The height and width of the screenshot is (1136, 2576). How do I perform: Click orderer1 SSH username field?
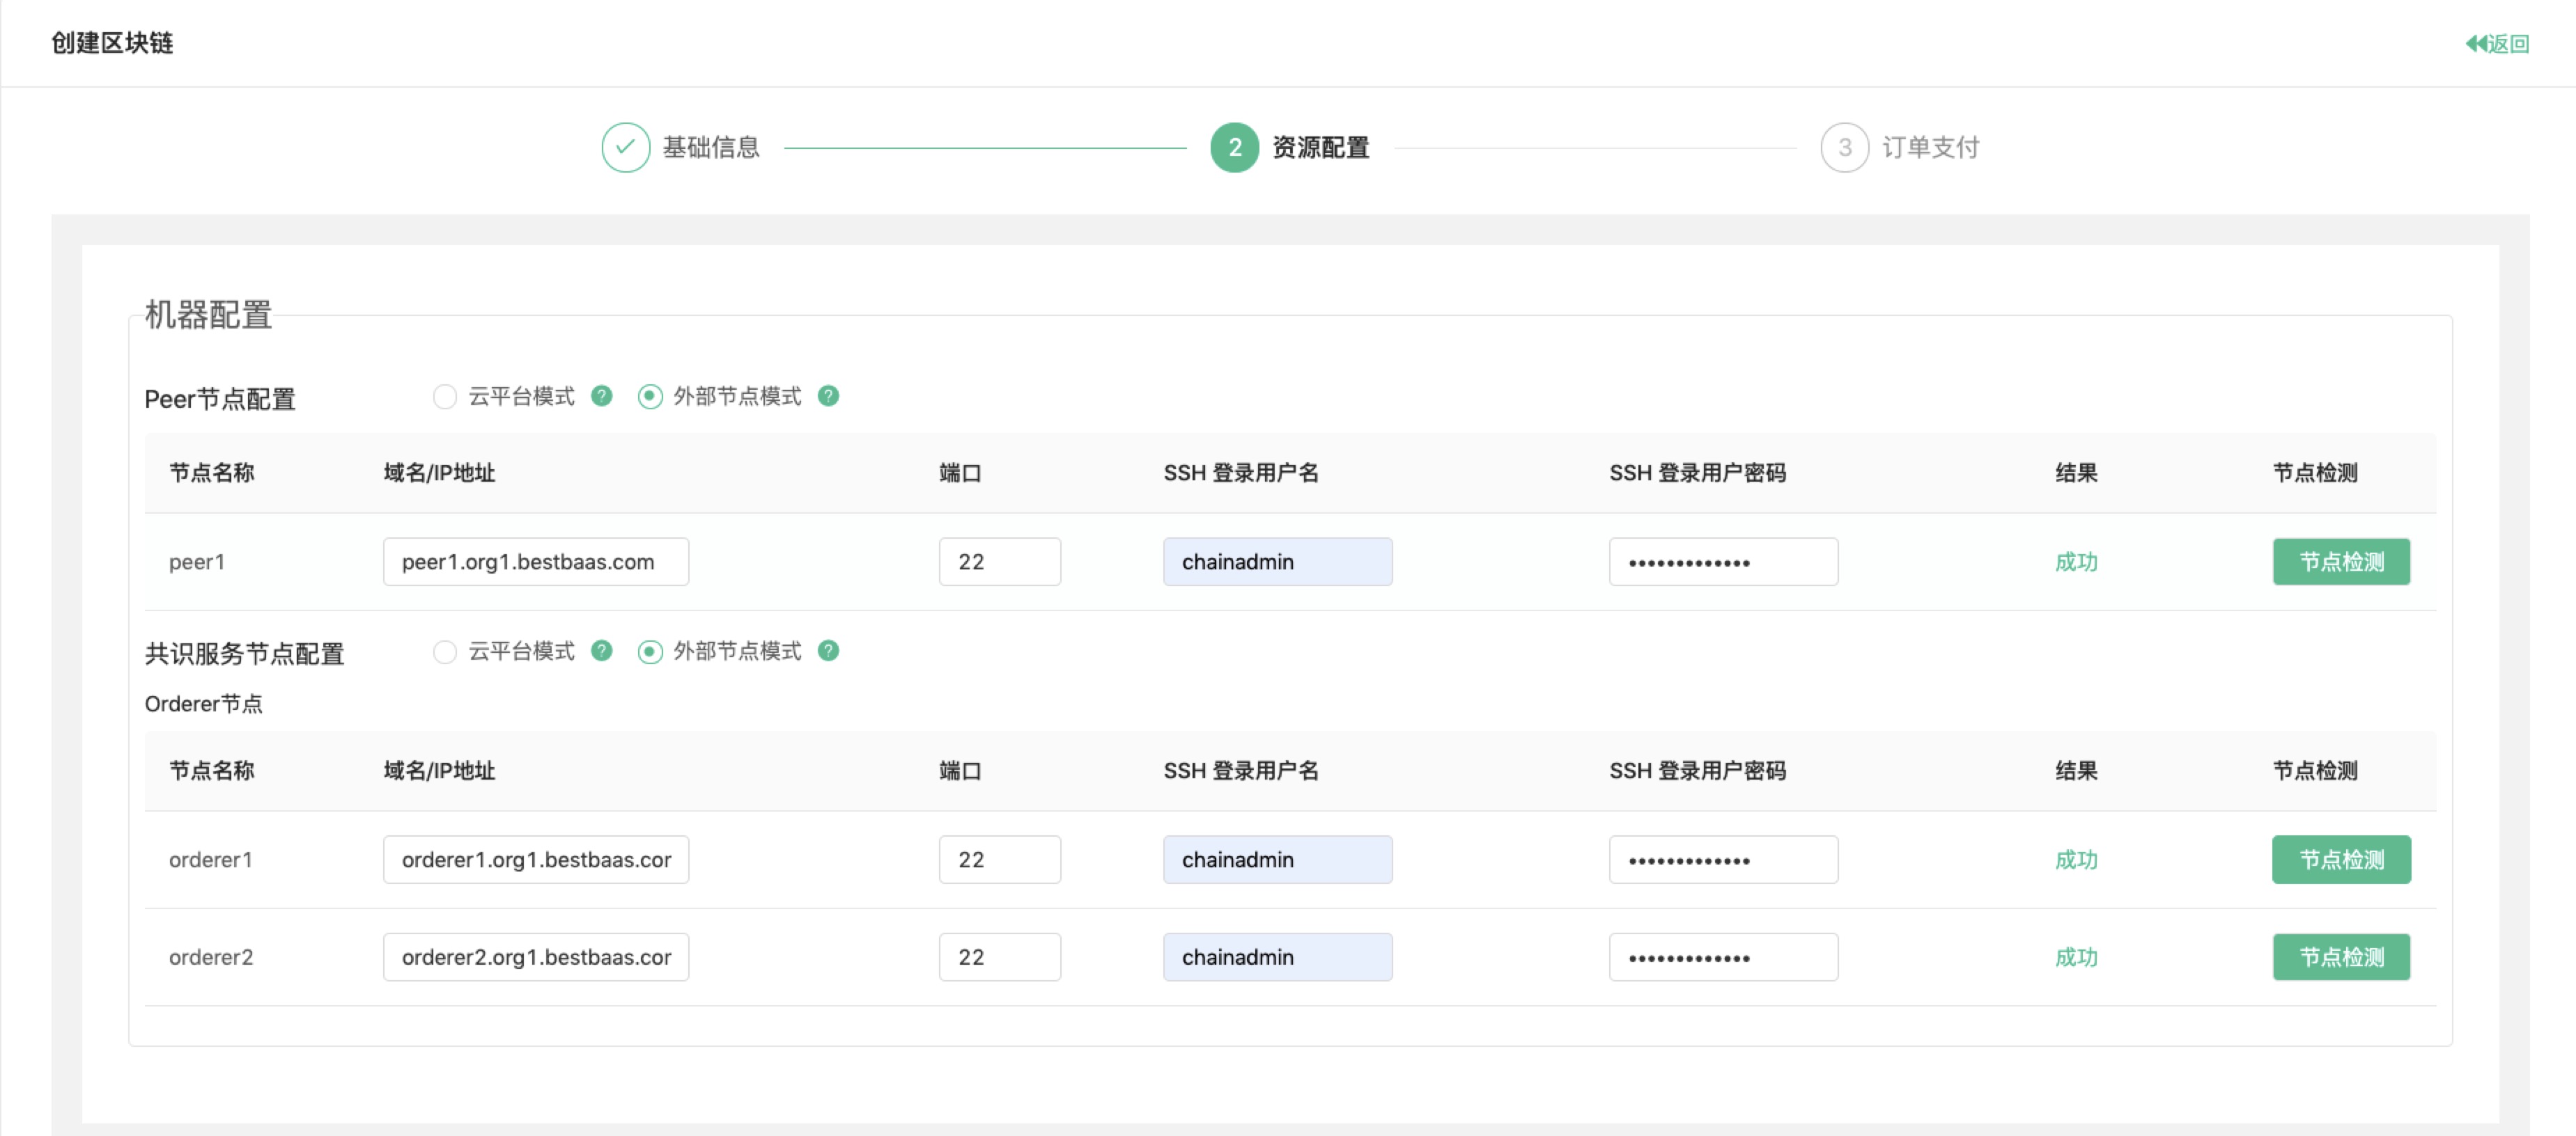point(1278,859)
